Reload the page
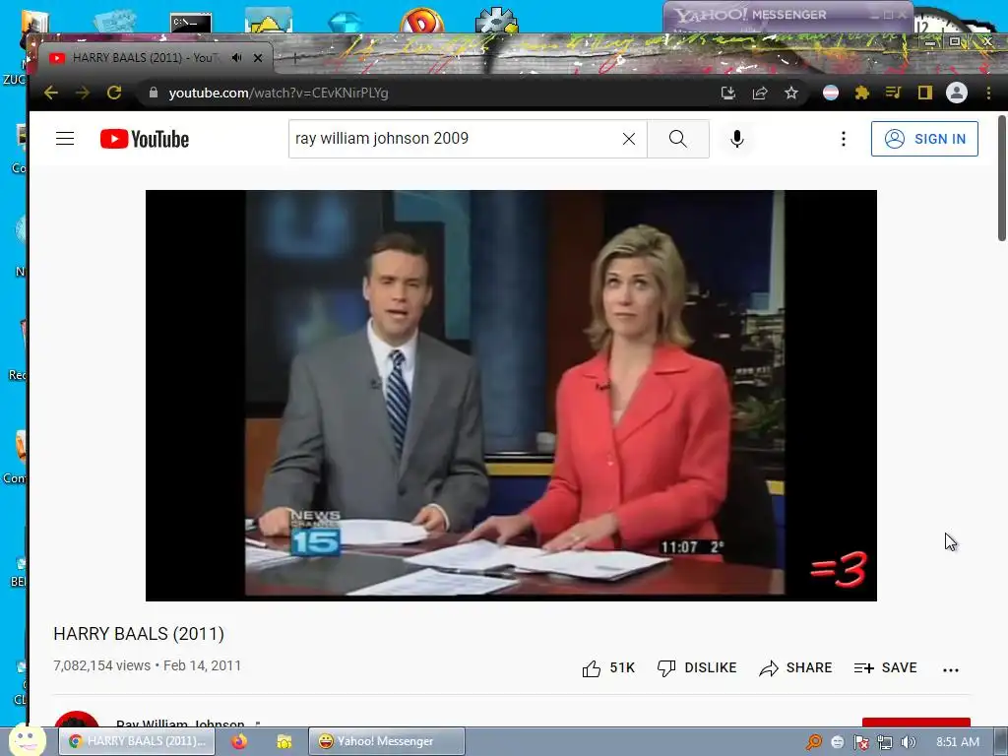Image resolution: width=1008 pixels, height=756 pixels. tap(114, 93)
